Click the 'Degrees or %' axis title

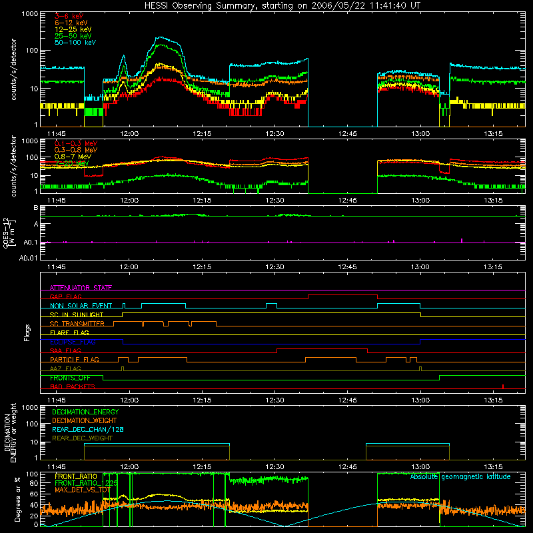point(17,499)
